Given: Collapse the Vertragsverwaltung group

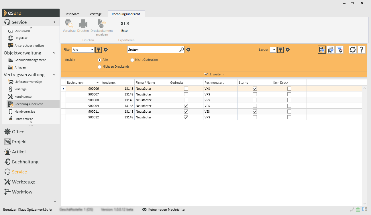Looking at the screenshot, I should click(x=54, y=75).
